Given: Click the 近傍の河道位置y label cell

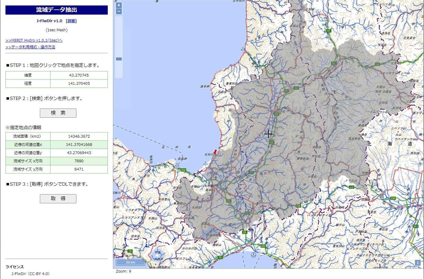Looking at the screenshot, I should tap(28, 153).
